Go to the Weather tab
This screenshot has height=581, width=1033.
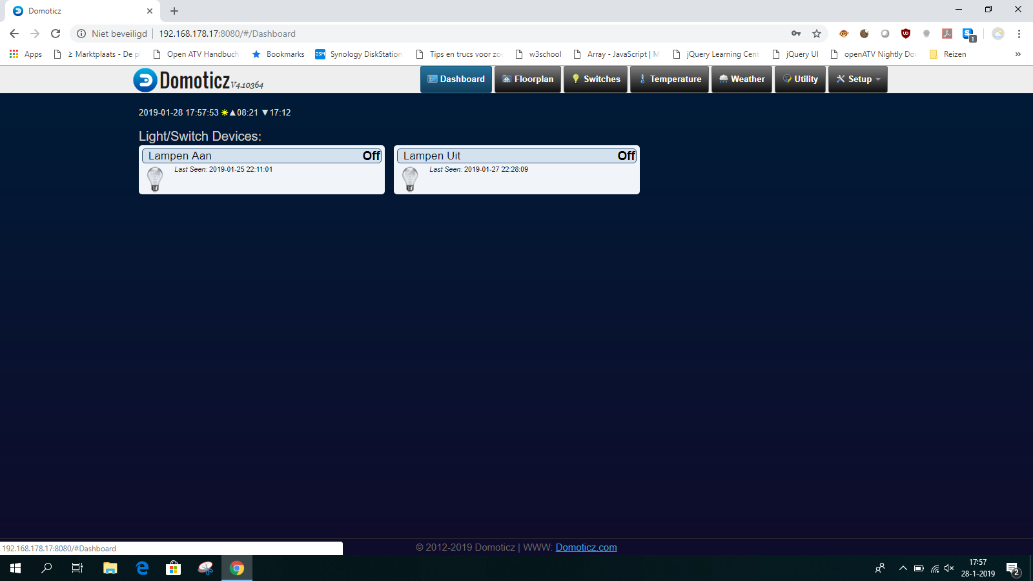[x=742, y=79]
